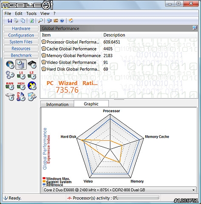Click the Home house toolbar icon
Screen dimensions: 201x204
(71, 21)
